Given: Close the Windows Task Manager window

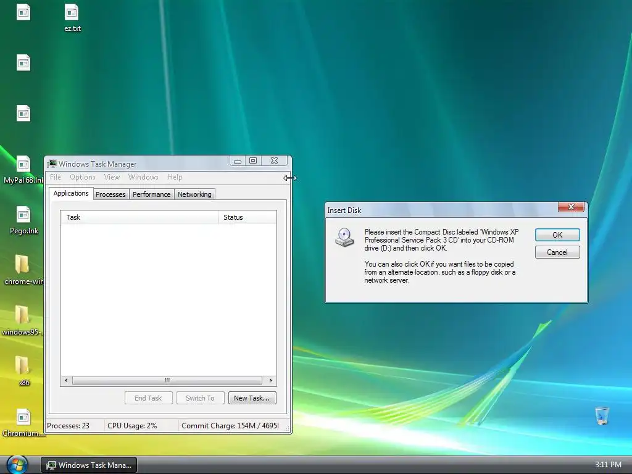Looking at the screenshot, I should pyautogui.click(x=275, y=161).
